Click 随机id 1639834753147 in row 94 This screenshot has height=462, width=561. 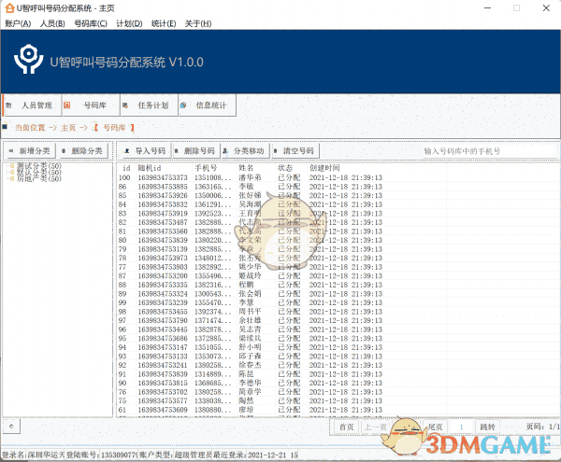[163, 347]
